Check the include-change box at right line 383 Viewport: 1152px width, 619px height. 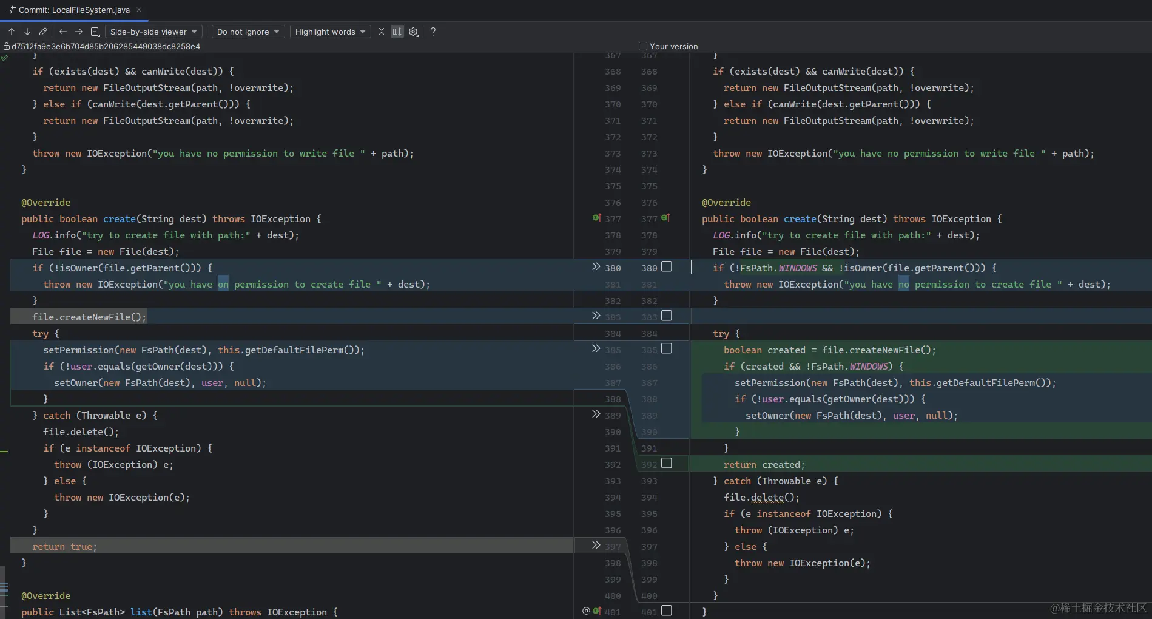[x=667, y=316]
